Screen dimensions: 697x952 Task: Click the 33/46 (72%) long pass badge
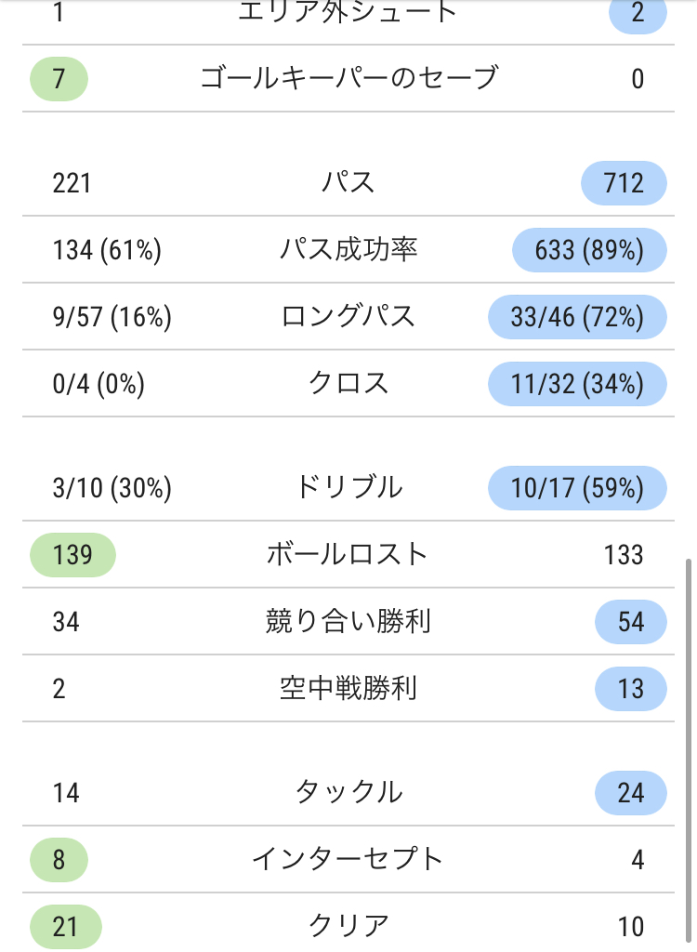coord(577,317)
